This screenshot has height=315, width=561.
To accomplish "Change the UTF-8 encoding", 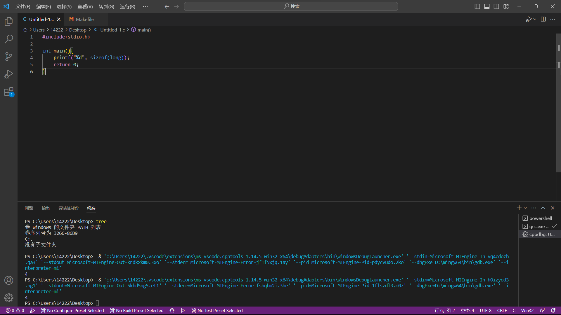I will tap(486, 311).
